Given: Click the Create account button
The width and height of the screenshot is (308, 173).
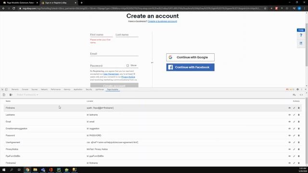Looking at the screenshot, I should (115, 86).
